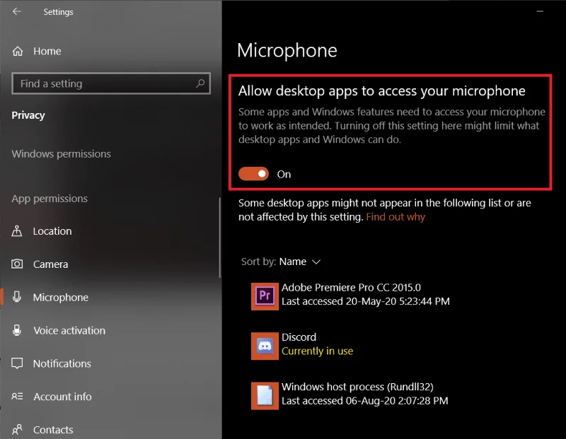Focus the Find a setting field
Viewport: 566px width, 439px height.
111,83
